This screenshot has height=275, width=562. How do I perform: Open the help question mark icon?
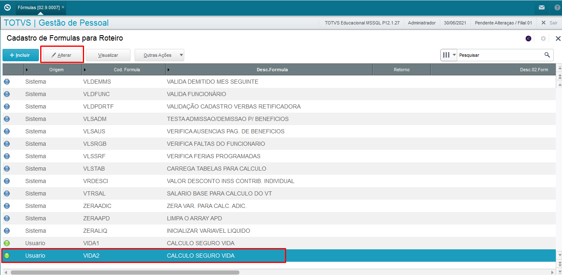pyautogui.click(x=557, y=7)
